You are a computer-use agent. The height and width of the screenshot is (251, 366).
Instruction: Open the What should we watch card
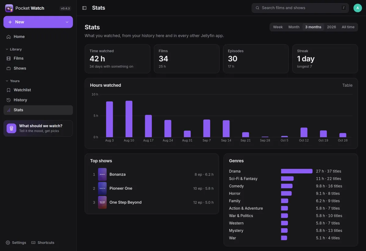tap(38, 128)
